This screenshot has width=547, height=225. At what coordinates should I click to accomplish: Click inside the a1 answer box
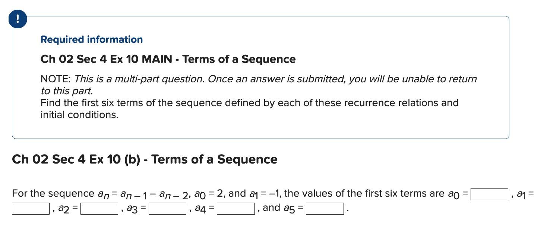30,208
